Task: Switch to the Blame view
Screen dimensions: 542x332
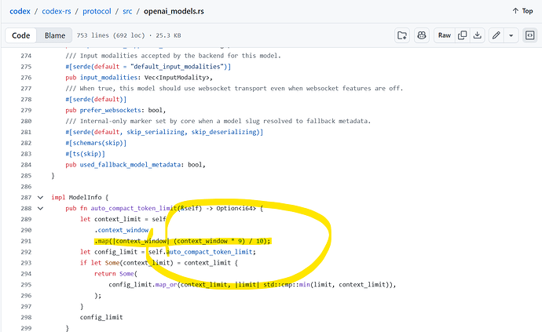Action: tap(55, 35)
